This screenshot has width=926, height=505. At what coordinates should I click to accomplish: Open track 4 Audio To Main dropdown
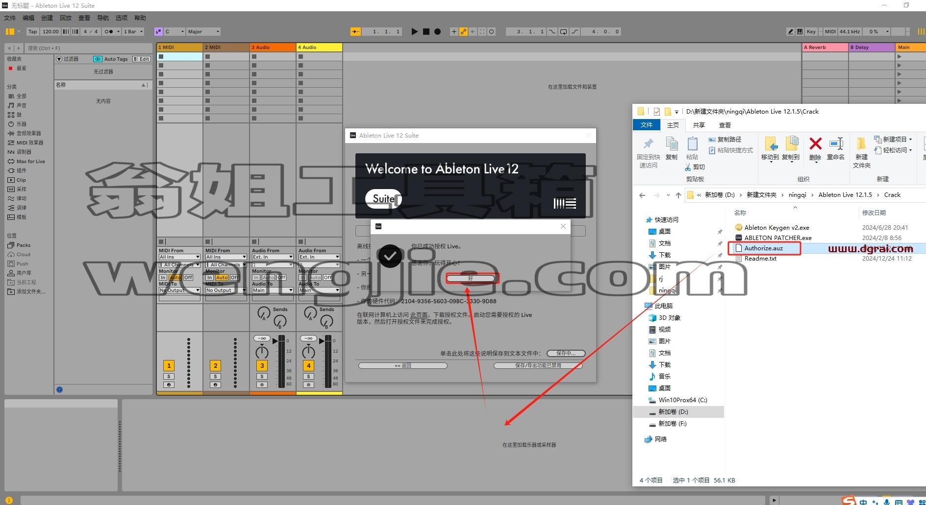click(319, 290)
